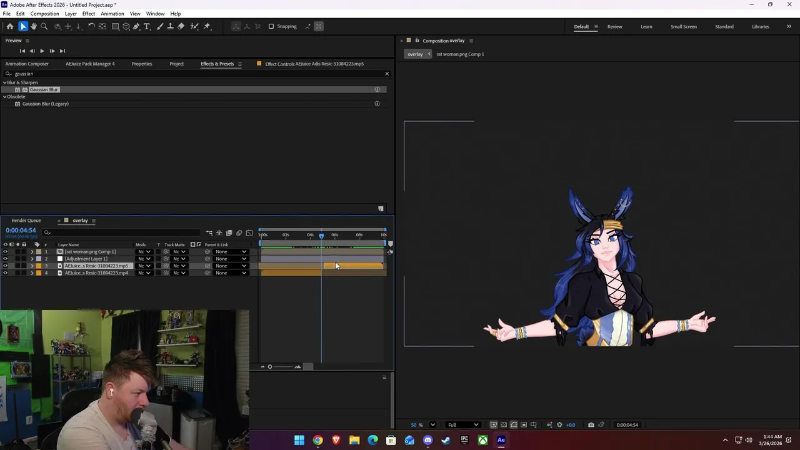Expand layer 4 AEJuice mp4 properties
The height and width of the screenshot is (450, 800).
(x=32, y=273)
